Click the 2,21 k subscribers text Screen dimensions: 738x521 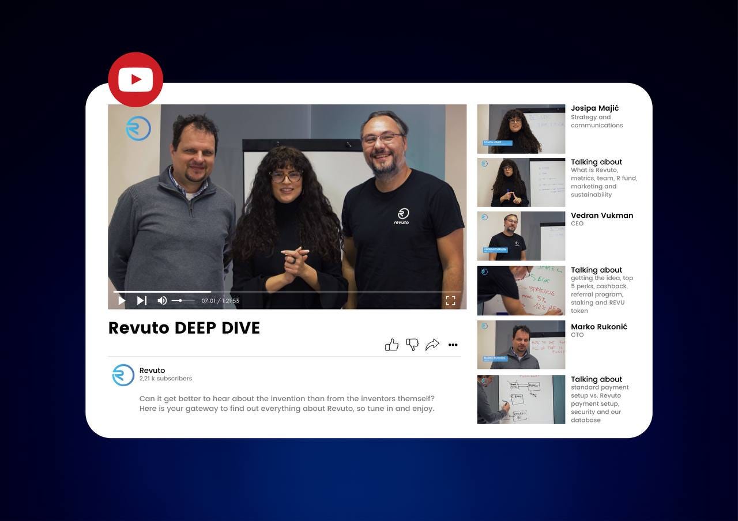(165, 379)
